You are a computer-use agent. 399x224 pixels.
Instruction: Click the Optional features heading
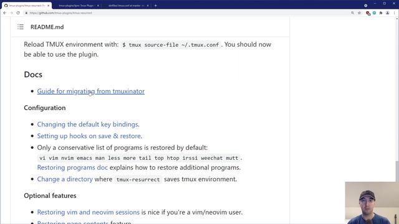click(50, 195)
